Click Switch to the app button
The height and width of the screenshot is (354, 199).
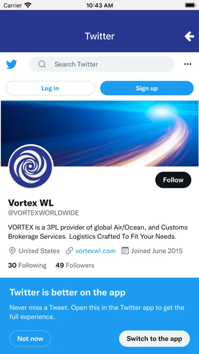tap(154, 339)
